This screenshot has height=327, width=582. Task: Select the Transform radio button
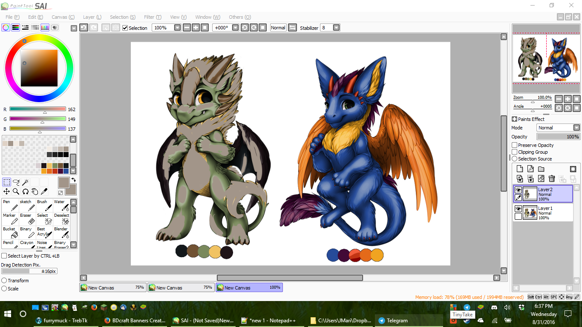(x=4, y=281)
